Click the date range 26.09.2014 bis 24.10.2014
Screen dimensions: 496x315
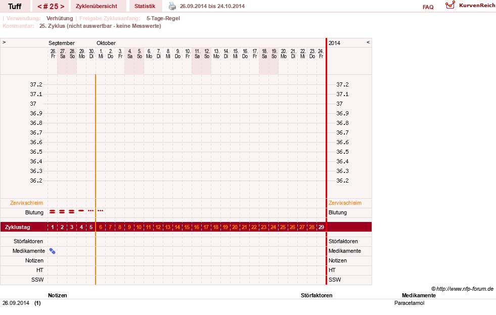click(212, 6)
